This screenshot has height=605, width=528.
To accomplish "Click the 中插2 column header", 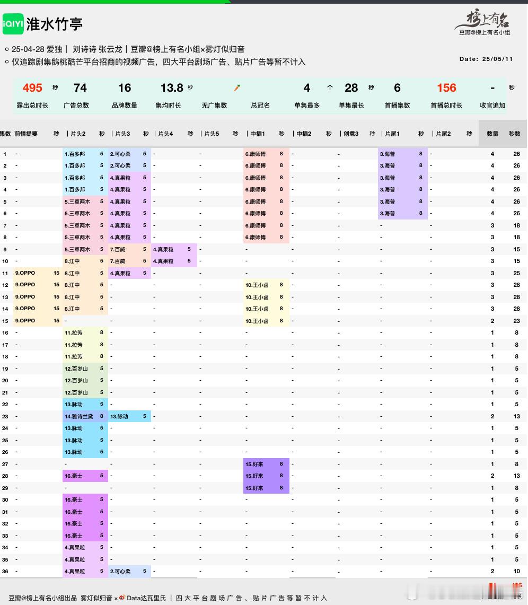I will click(304, 134).
